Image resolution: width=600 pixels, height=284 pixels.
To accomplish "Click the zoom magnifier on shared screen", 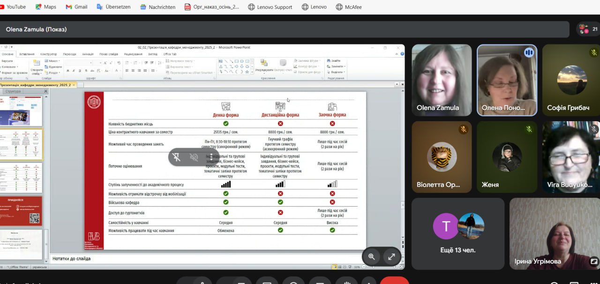I will tap(372, 256).
